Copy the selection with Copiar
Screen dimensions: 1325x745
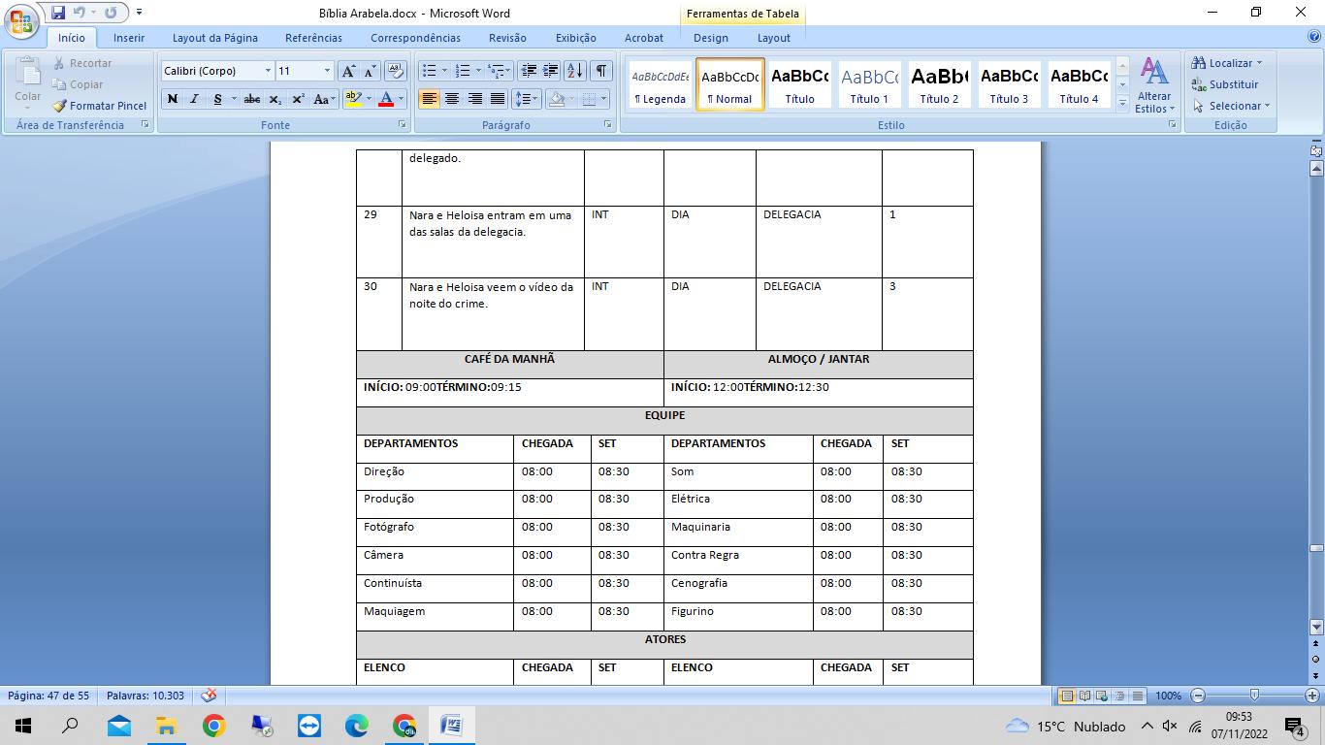tap(78, 84)
